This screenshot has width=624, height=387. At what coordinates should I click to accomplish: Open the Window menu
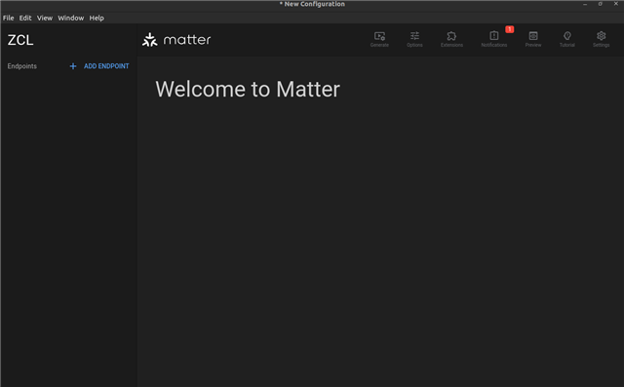[x=71, y=18]
